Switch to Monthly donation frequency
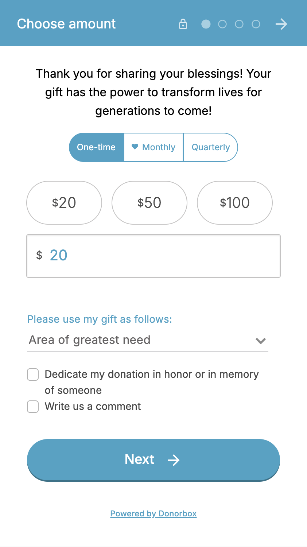 (153, 147)
